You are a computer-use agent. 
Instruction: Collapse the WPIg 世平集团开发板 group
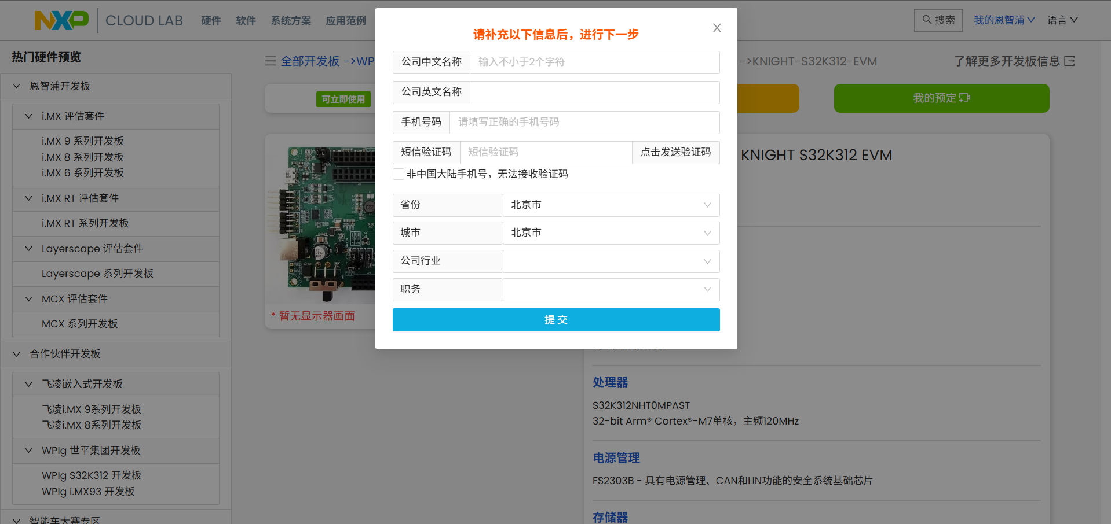[x=28, y=451]
